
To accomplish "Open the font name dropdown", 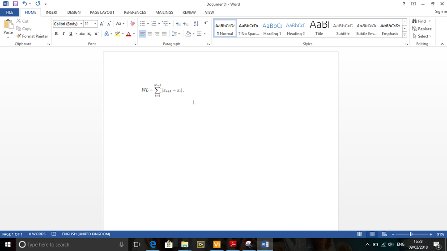I will [x=81, y=24].
